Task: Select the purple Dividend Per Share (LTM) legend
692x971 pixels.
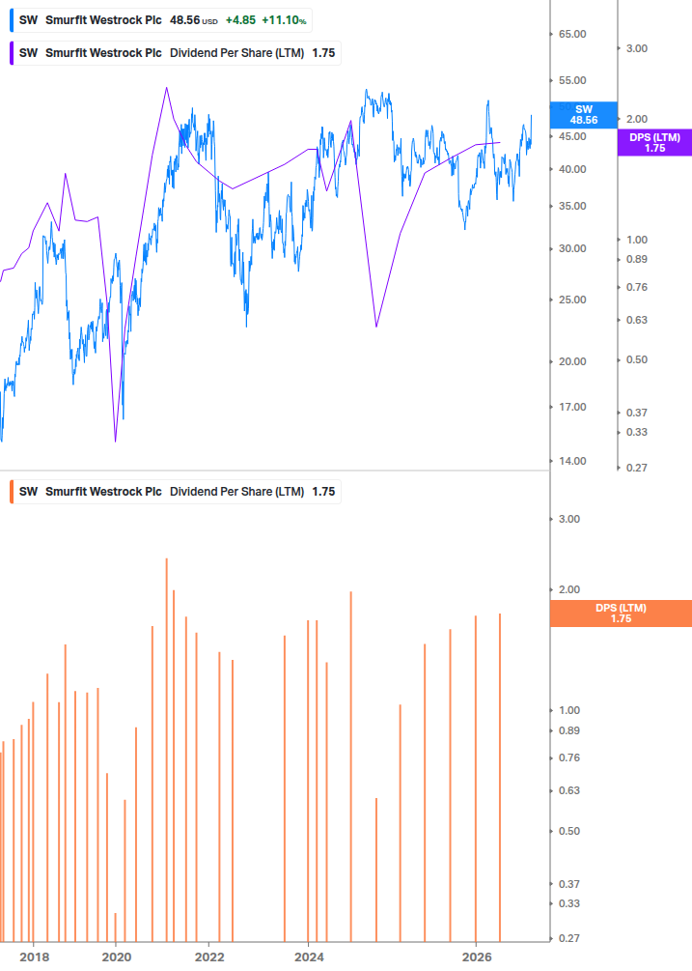Action: tap(175, 53)
